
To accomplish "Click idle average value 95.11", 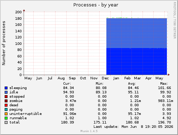I will pyautogui.click(x=133, y=92).
